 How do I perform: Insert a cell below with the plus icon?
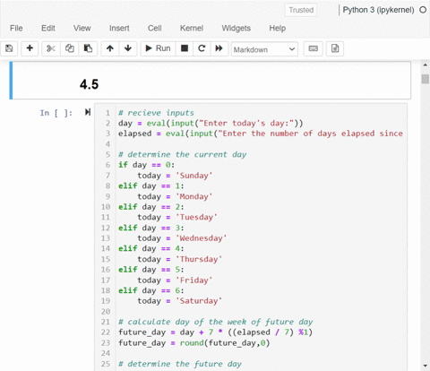coord(30,48)
